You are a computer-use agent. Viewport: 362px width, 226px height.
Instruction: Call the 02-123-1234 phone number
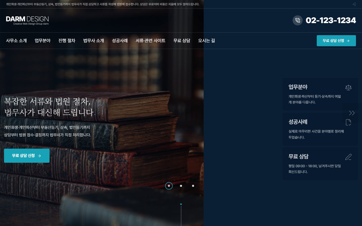tap(331, 20)
